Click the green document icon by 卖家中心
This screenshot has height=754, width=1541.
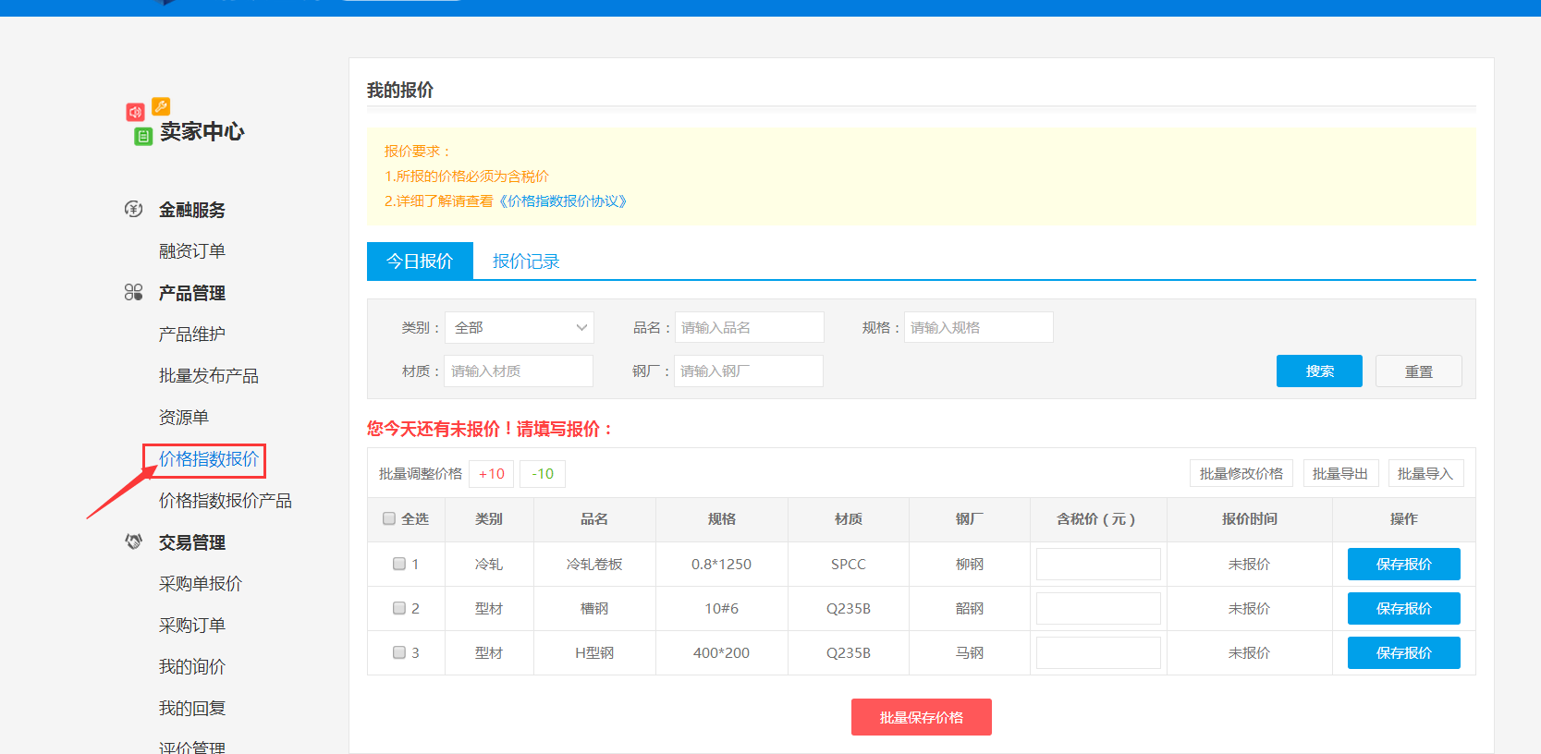click(143, 137)
